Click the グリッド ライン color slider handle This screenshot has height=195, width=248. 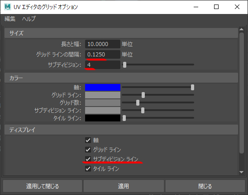143,95
